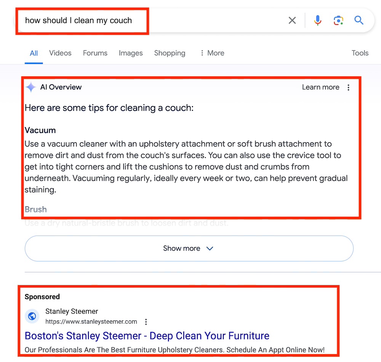Select the All results tab
Screen dimensions: 381x362
pyautogui.click(x=34, y=53)
